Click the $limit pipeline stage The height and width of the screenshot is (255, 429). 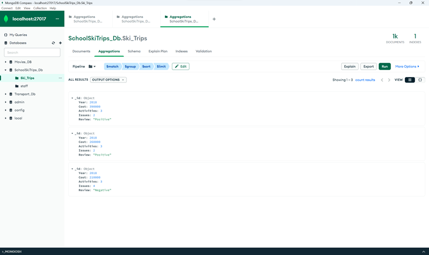click(161, 66)
